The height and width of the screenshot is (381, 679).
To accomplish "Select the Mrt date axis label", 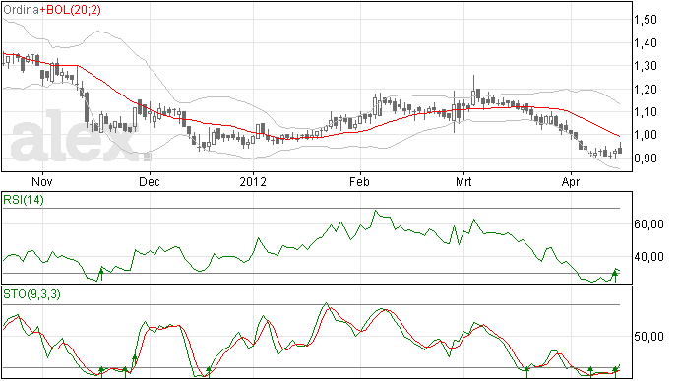I will point(463,181).
